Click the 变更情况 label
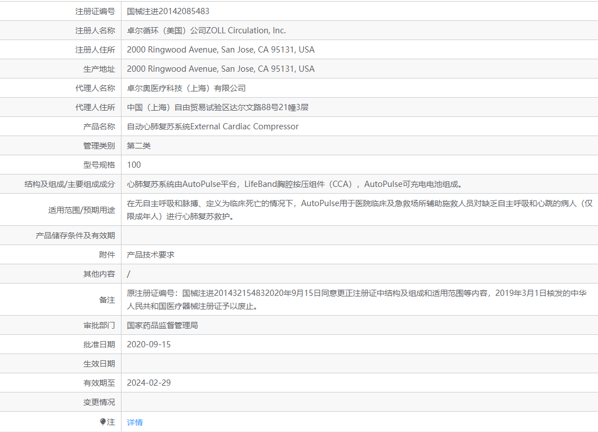This screenshot has height=432, width=598. point(99,402)
